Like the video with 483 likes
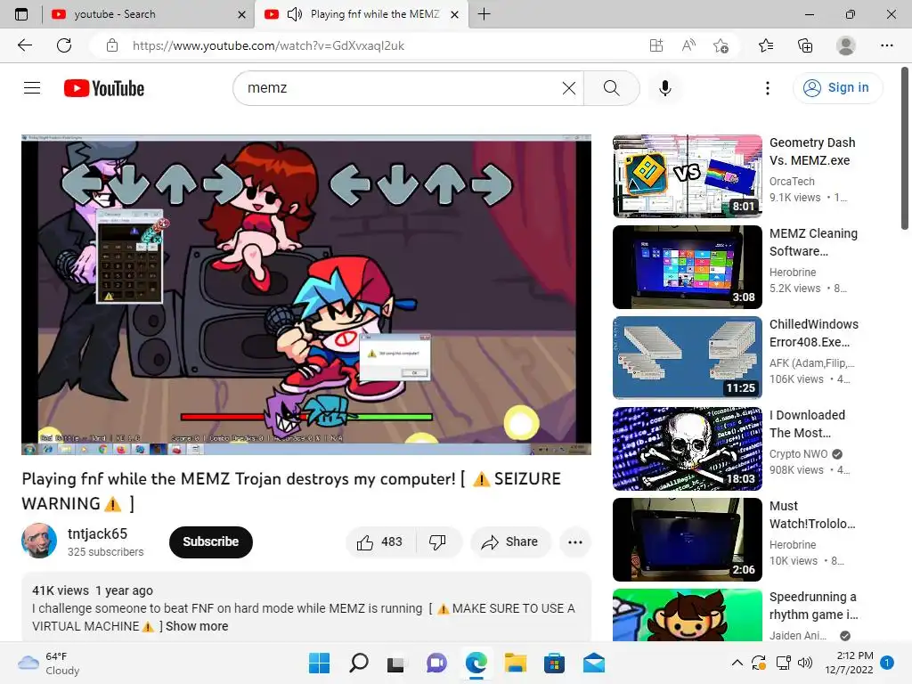 pyautogui.click(x=380, y=542)
